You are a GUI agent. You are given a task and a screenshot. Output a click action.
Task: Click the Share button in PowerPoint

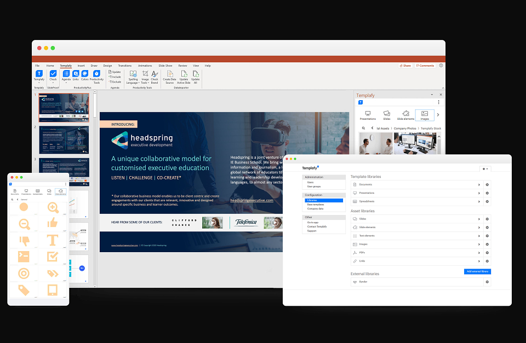pyautogui.click(x=405, y=66)
